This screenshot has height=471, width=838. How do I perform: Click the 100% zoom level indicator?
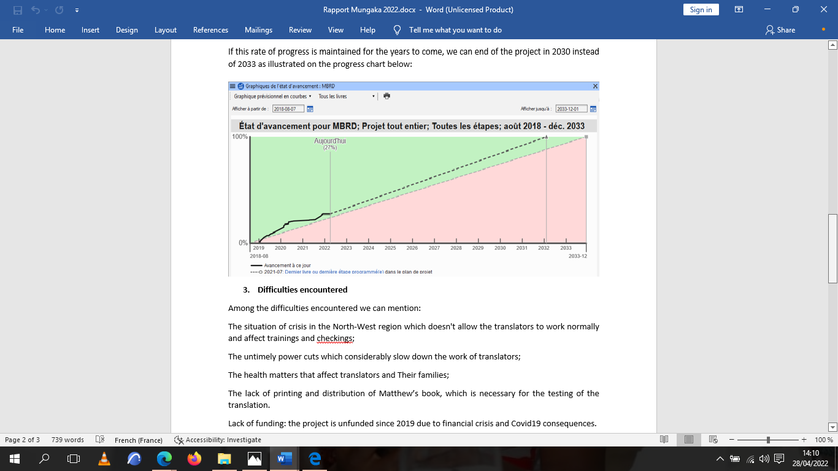click(823, 440)
